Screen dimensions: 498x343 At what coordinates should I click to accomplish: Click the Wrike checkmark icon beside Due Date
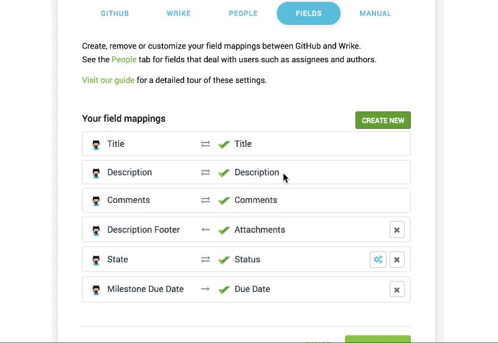[x=224, y=289]
